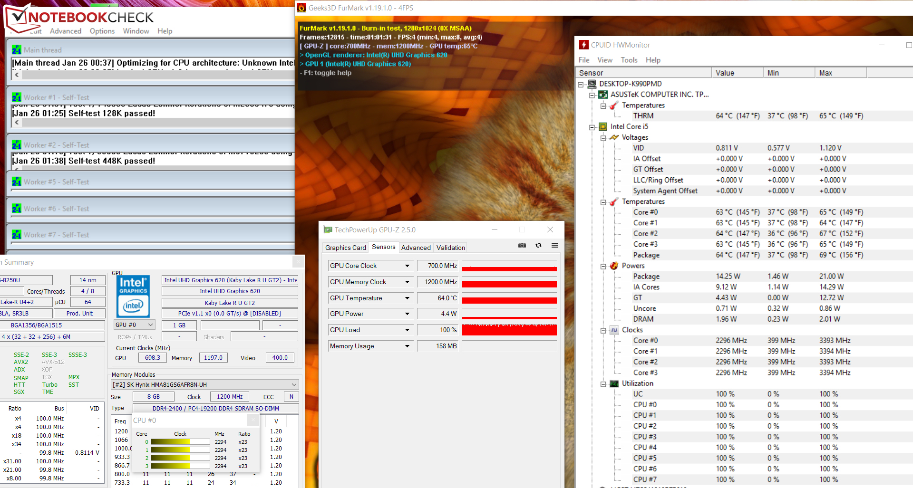Open the GPU #0 selector dropdown
913x488 pixels.
(x=150, y=325)
